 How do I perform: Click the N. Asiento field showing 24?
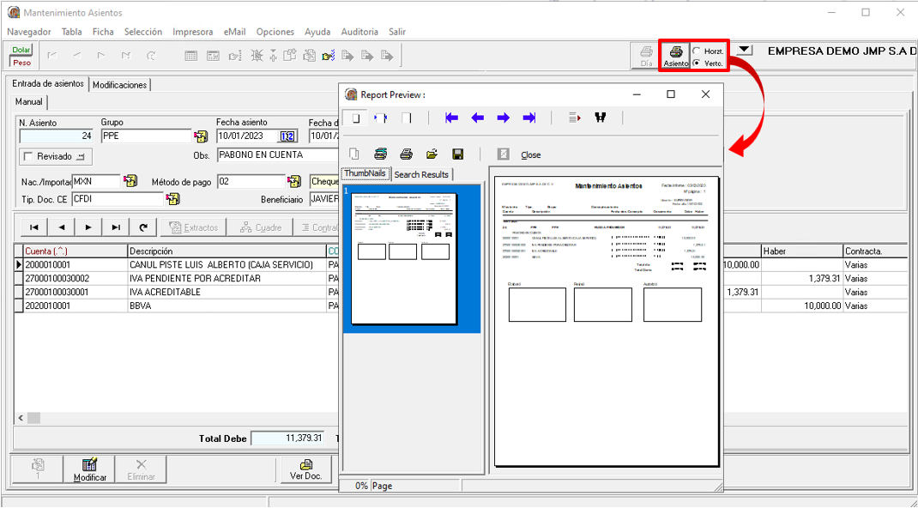click(57, 136)
